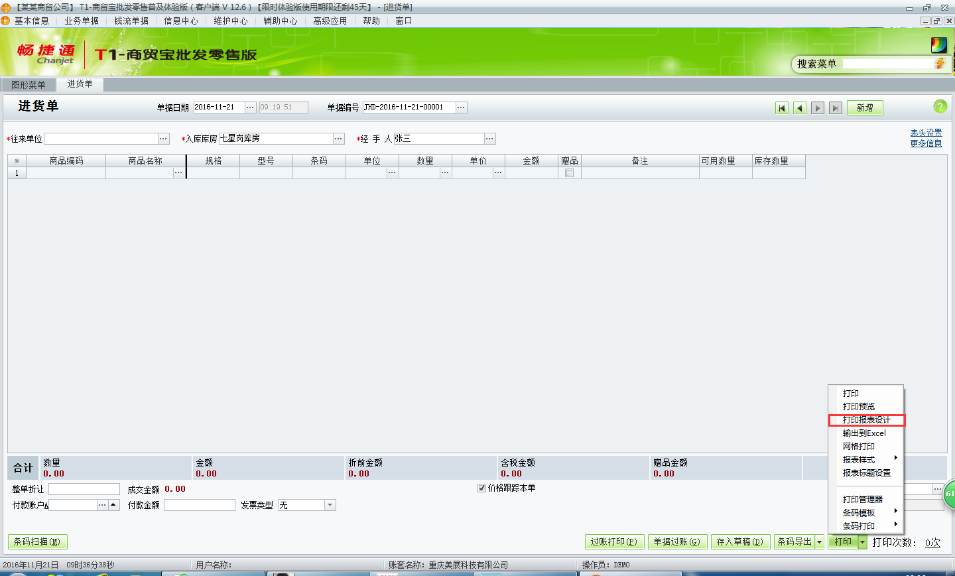Open the 商品名称 selection ellipsis in row 1
The image size is (955, 576).
click(178, 173)
